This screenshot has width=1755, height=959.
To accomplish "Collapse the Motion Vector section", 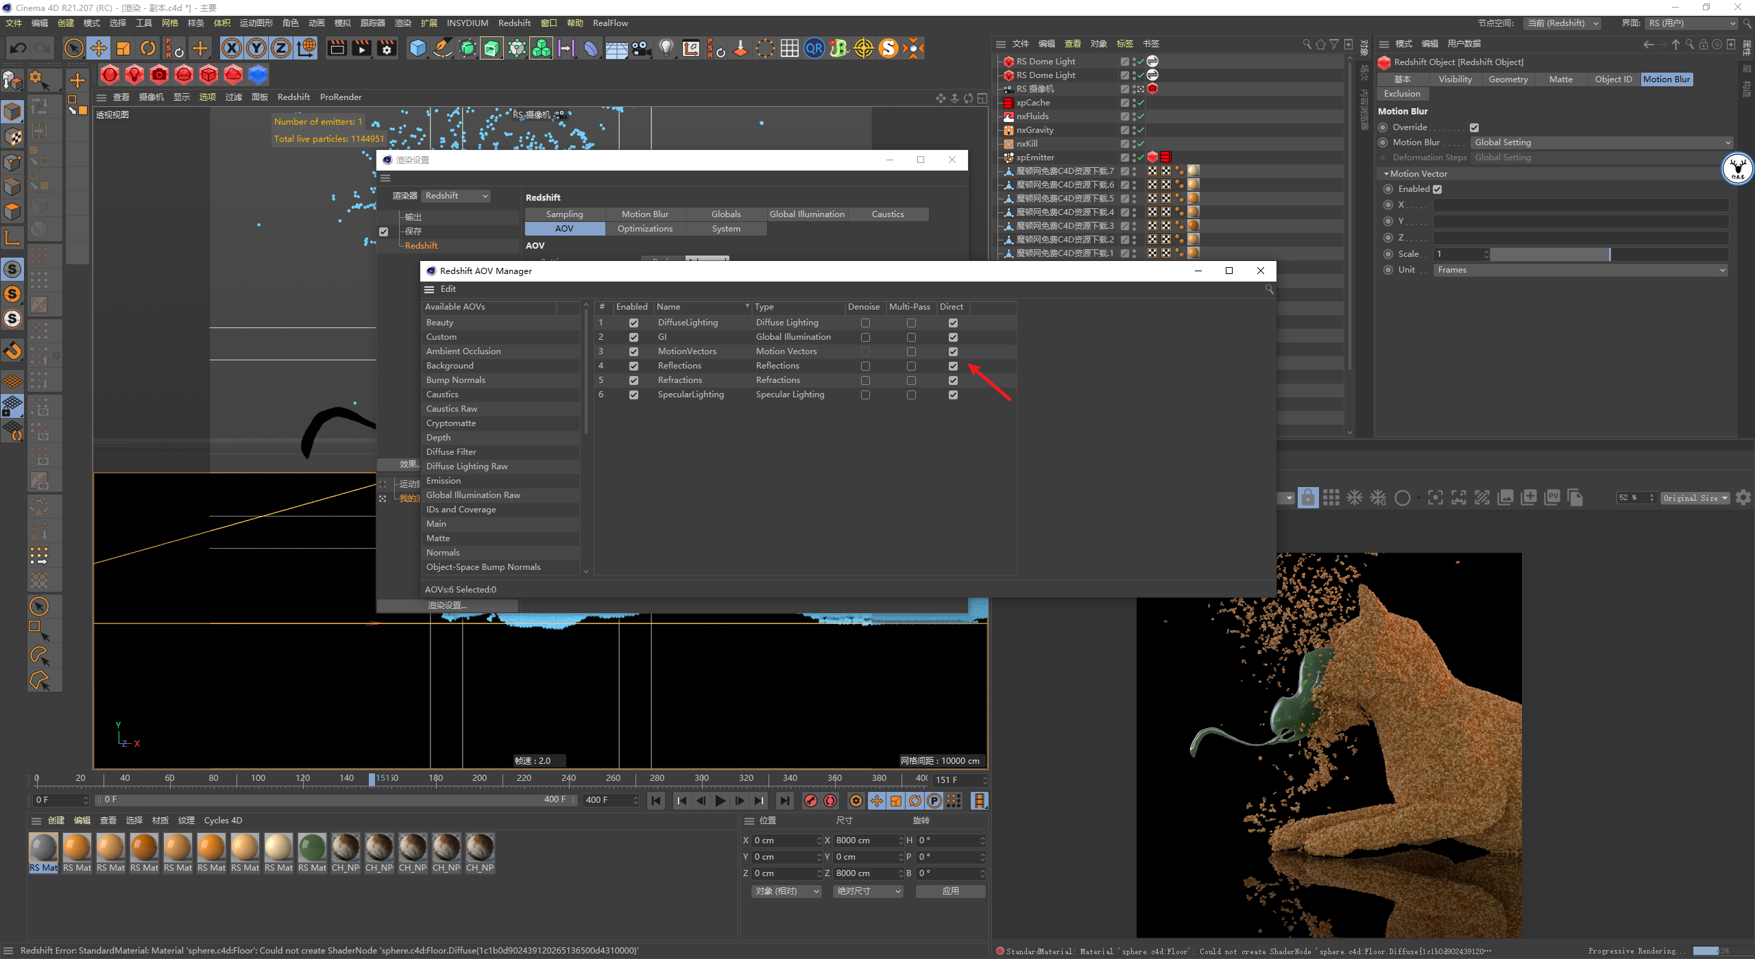I will coord(1387,174).
